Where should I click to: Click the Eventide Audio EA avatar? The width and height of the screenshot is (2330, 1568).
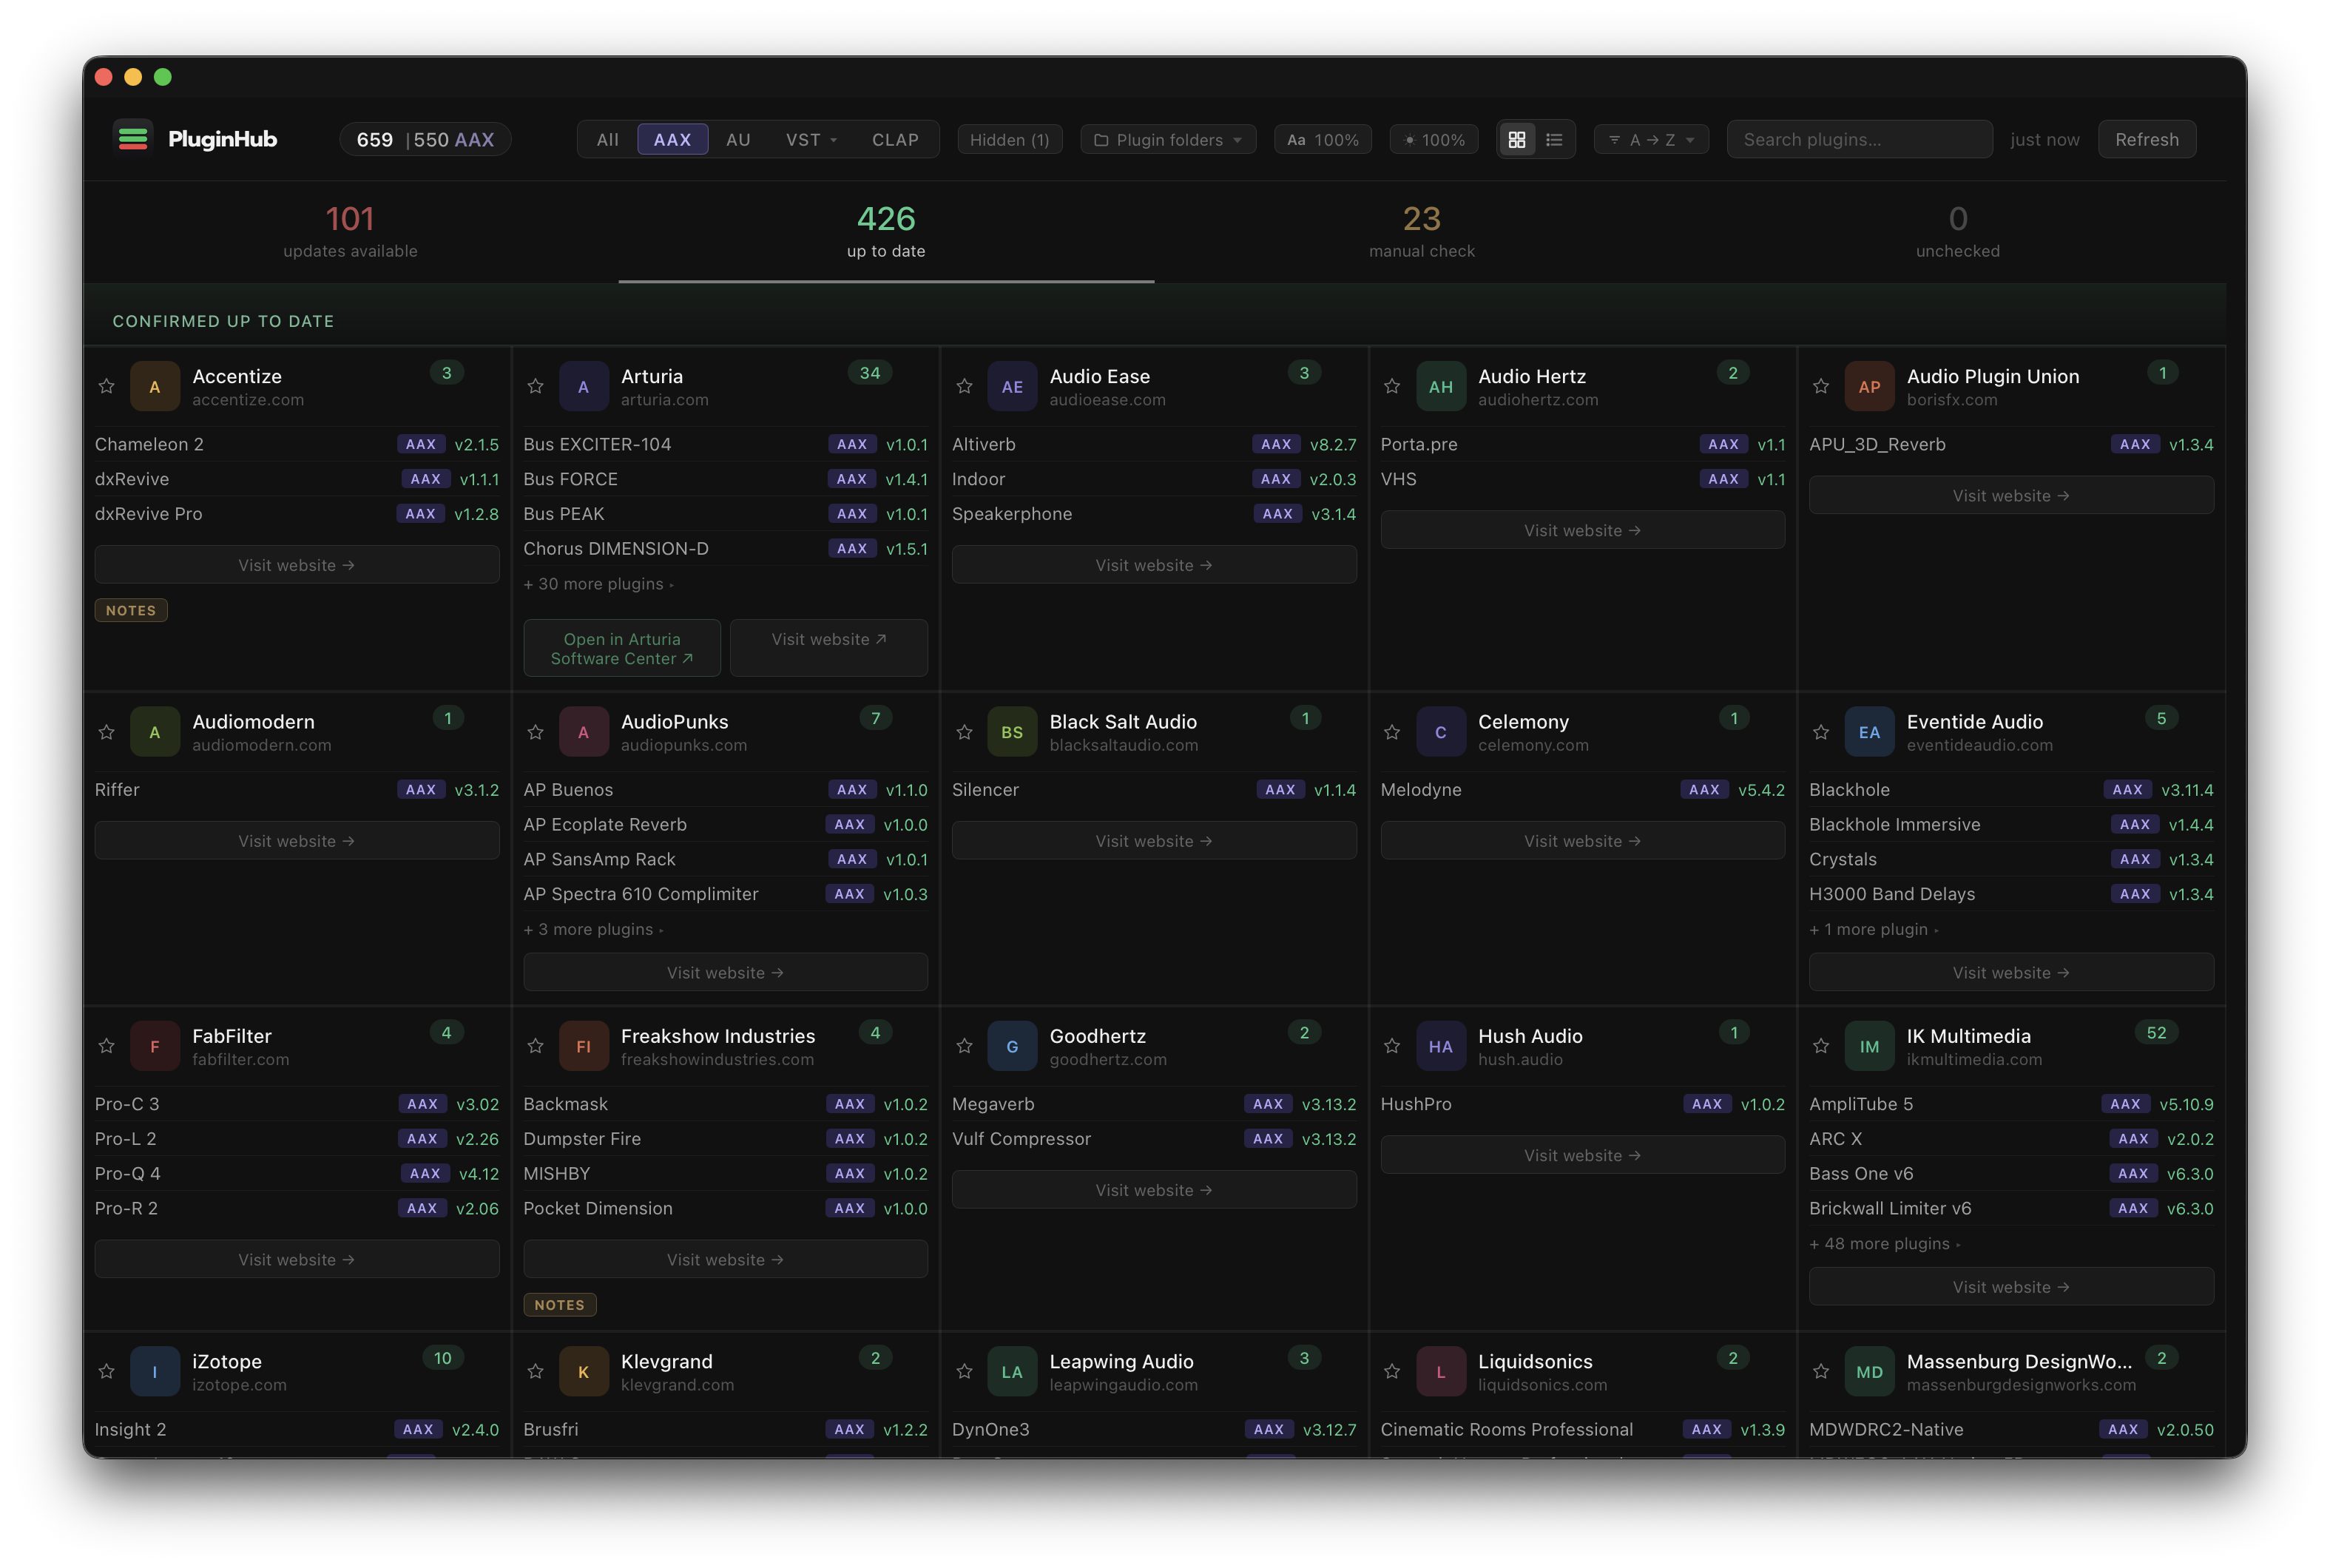1869,732
